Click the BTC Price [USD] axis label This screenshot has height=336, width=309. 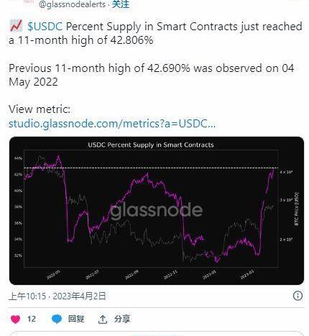coord(297,209)
